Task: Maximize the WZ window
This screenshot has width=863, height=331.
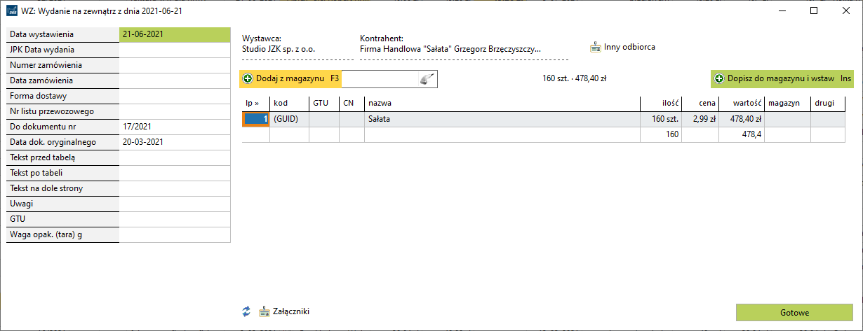Action: 813,11
